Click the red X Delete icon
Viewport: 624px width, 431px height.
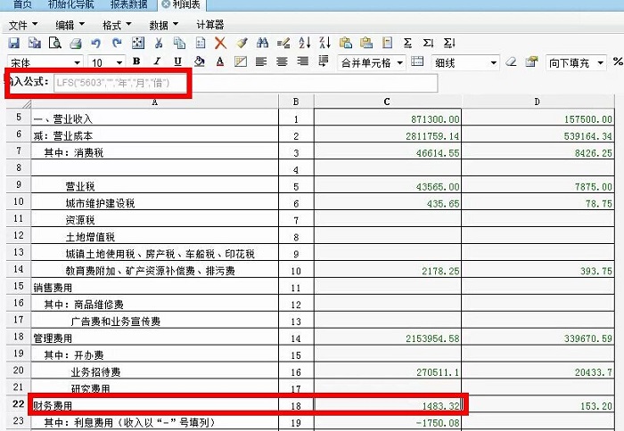tap(220, 43)
